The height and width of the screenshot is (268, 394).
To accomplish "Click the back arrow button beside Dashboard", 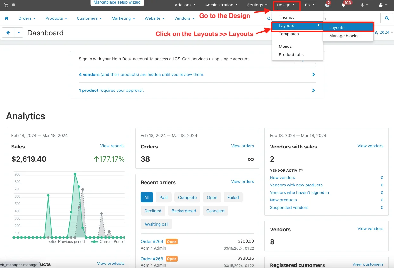I will pyautogui.click(x=8, y=33).
